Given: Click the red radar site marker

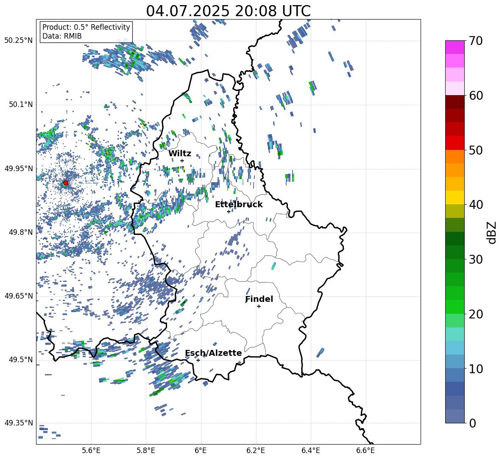Looking at the screenshot, I should pos(66,183).
